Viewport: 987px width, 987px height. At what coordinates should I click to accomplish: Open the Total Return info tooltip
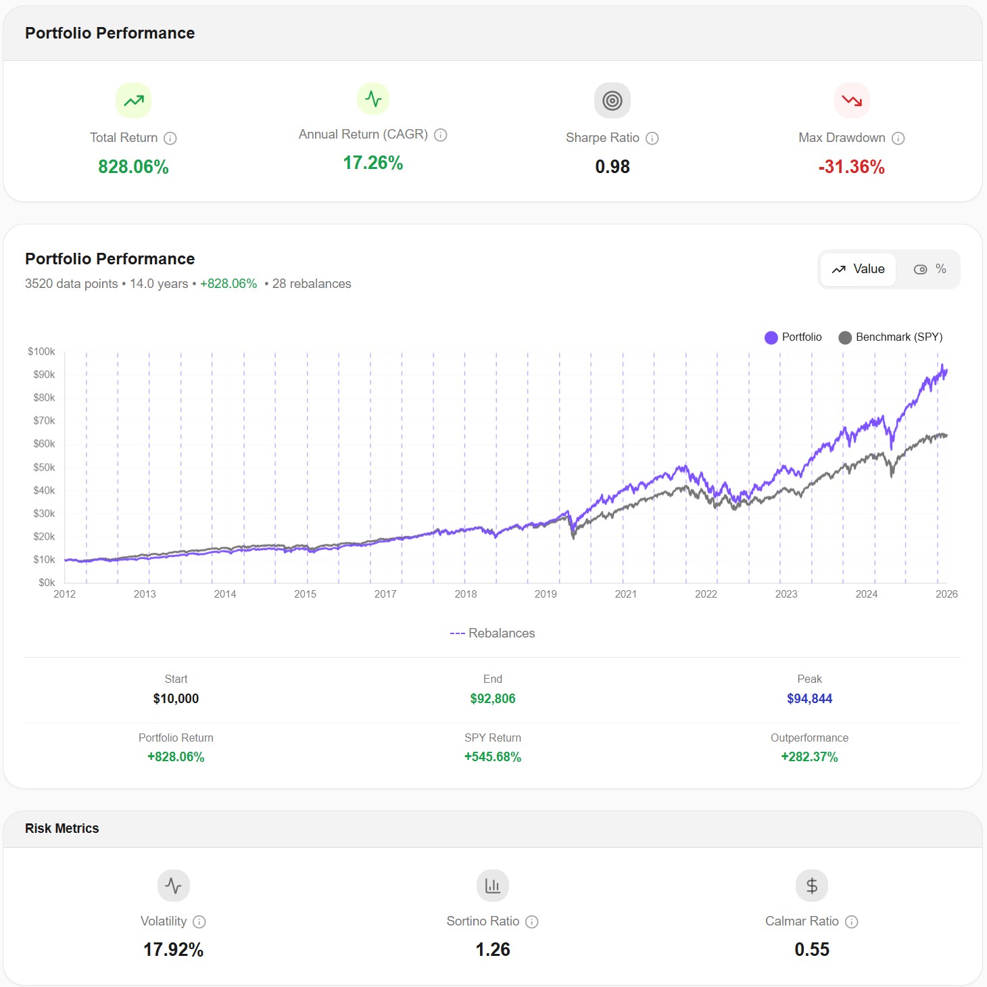point(171,138)
